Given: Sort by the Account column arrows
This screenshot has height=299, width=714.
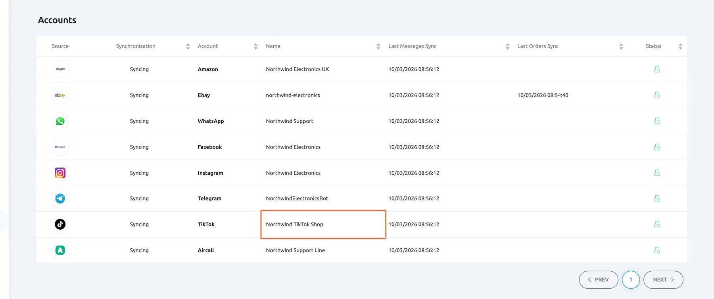Looking at the screenshot, I should [x=256, y=46].
